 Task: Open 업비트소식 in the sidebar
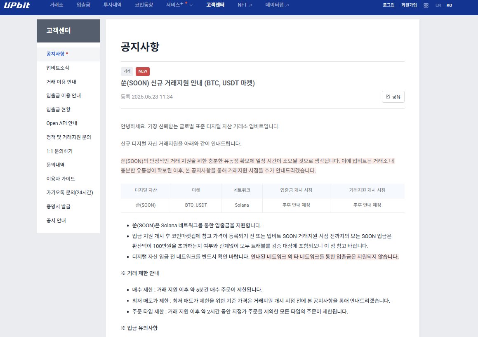[68, 68]
